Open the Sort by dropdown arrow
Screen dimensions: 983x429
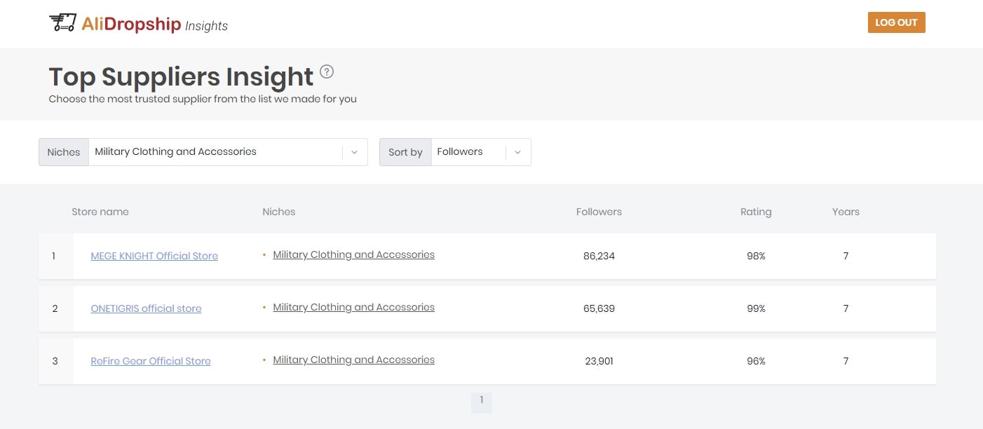coord(517,152)
